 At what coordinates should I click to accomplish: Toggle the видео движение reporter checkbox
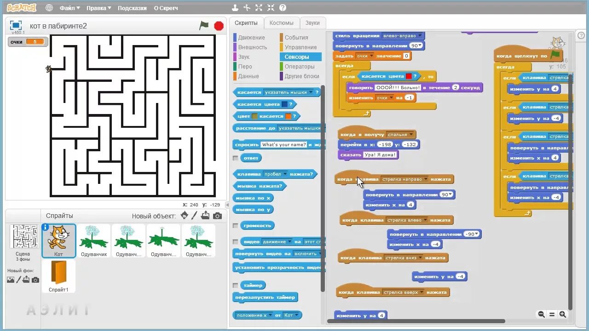click(236, 241)
